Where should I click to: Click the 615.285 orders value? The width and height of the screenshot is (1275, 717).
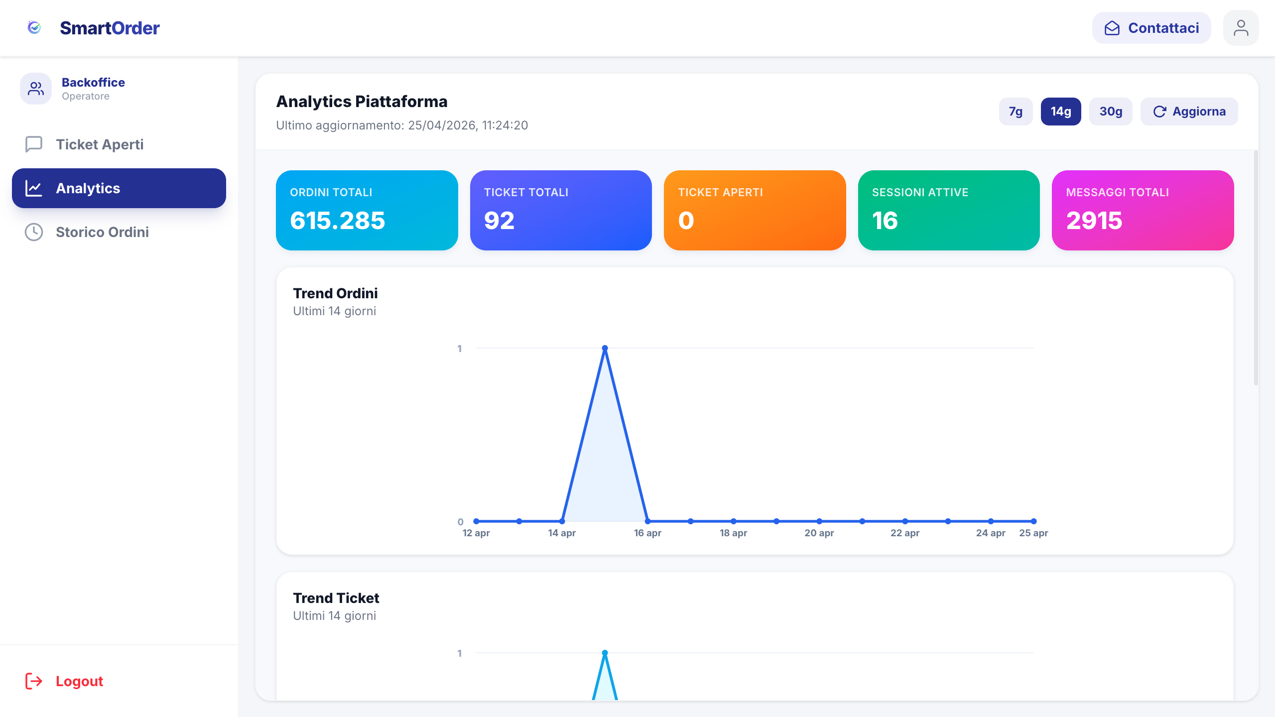(x=338, y=221)
